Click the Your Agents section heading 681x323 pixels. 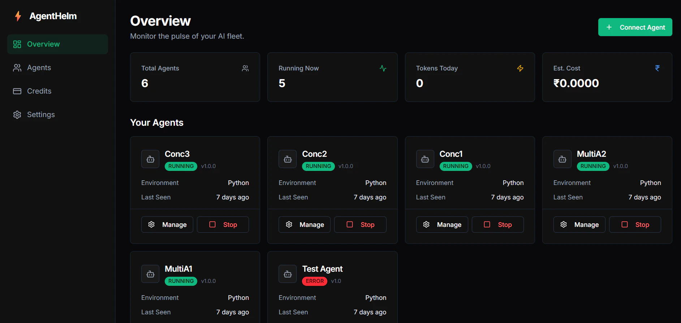pyautogui.click(x=157, y=123)
